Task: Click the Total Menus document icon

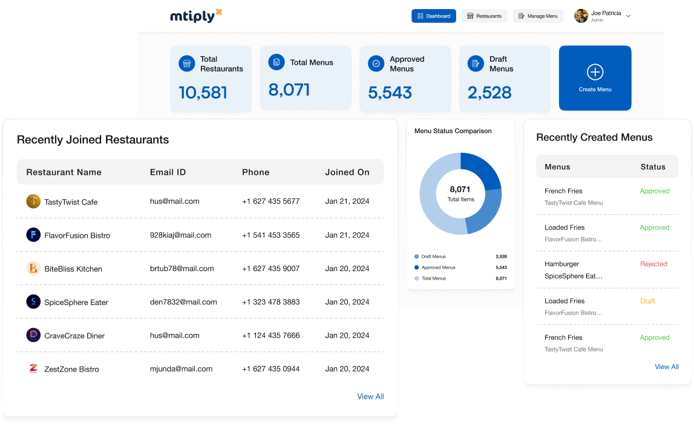Action: tap(277, 62)
